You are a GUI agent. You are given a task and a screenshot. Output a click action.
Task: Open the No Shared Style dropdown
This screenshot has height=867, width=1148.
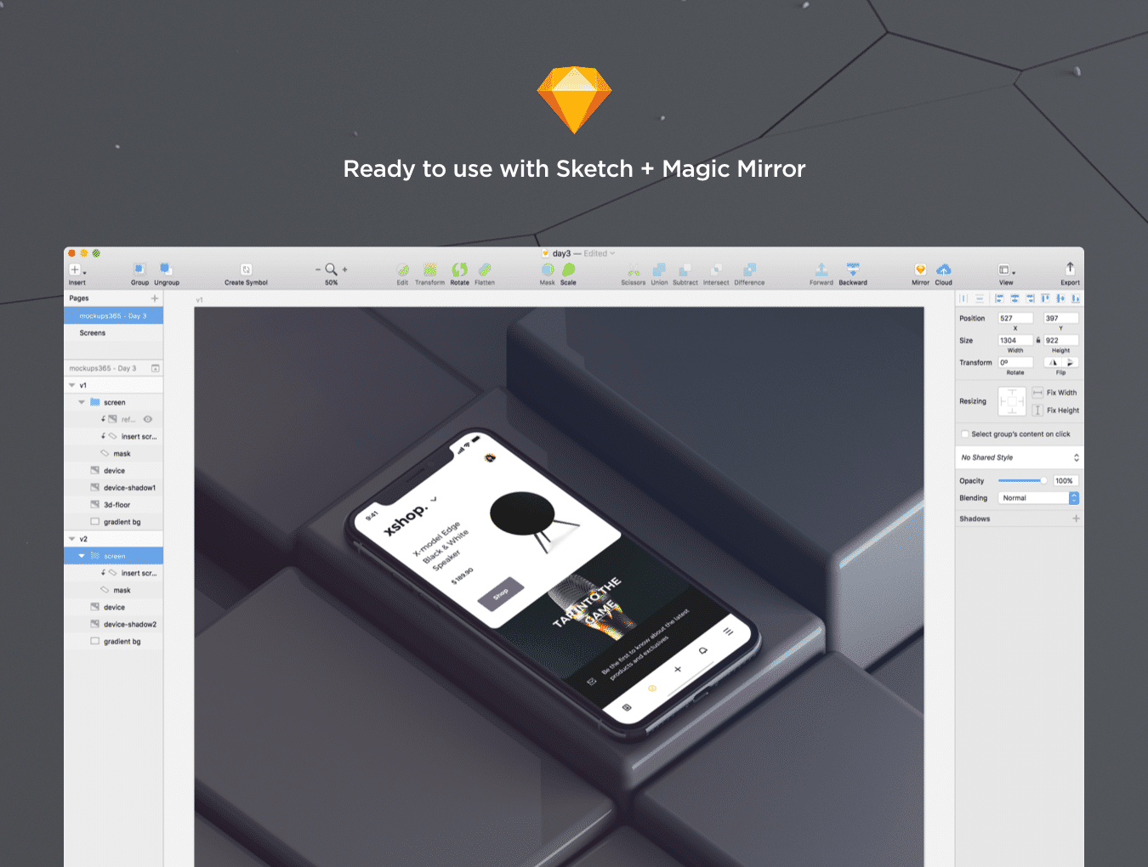coord(1020,457)
